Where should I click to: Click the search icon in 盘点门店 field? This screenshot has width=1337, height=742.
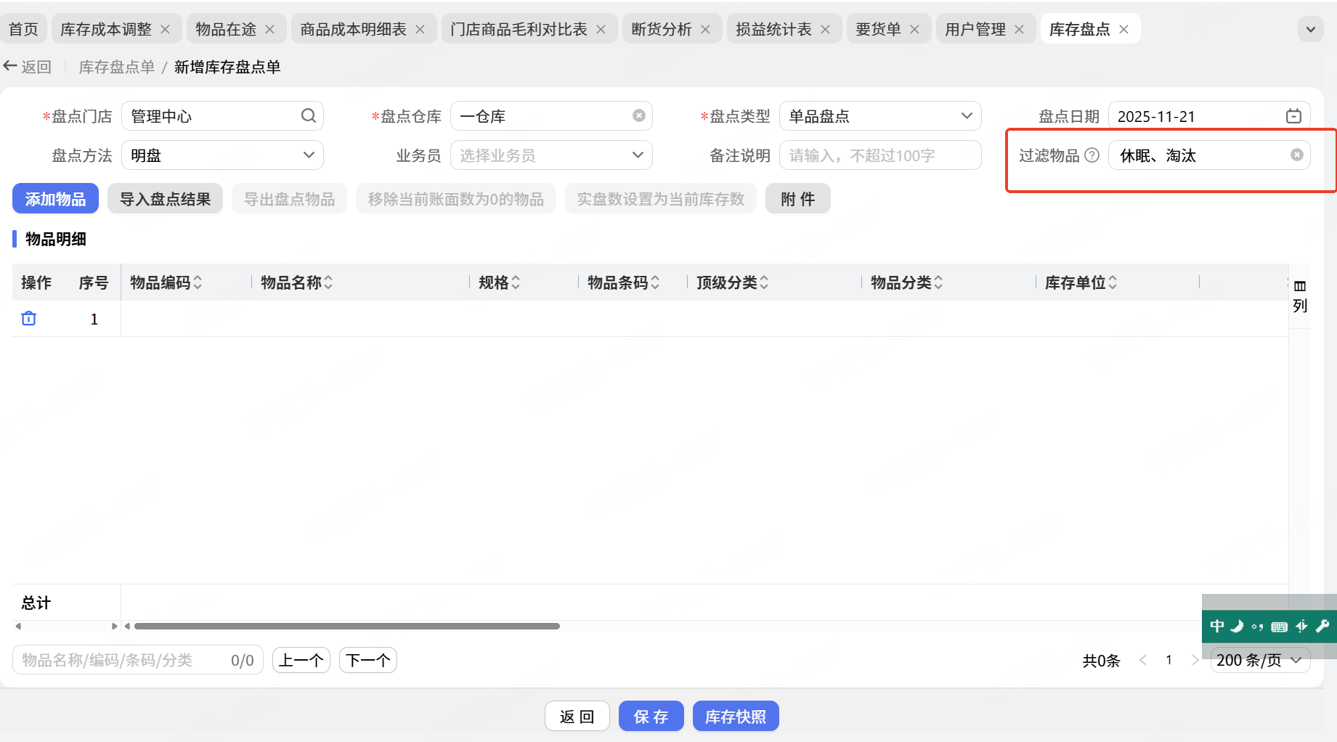coord(309,116)
